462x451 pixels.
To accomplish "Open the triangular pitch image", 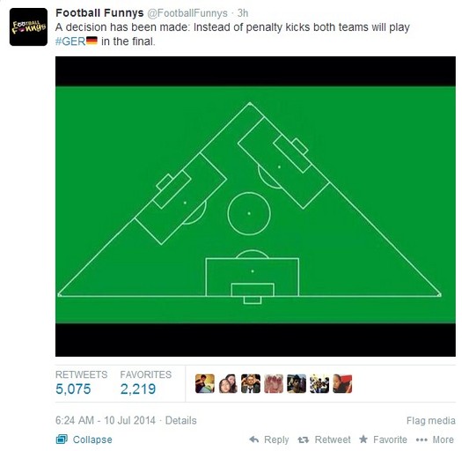I will [x=255, y=206].
